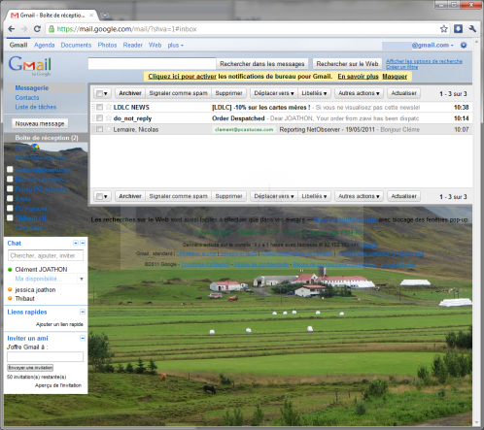The height and width of the screenshot is (430, 484).
Task: Open bottom Libellés dropdown
Action: click(314, 196)
